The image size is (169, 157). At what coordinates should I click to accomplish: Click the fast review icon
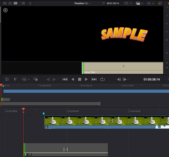click(35, 79)
